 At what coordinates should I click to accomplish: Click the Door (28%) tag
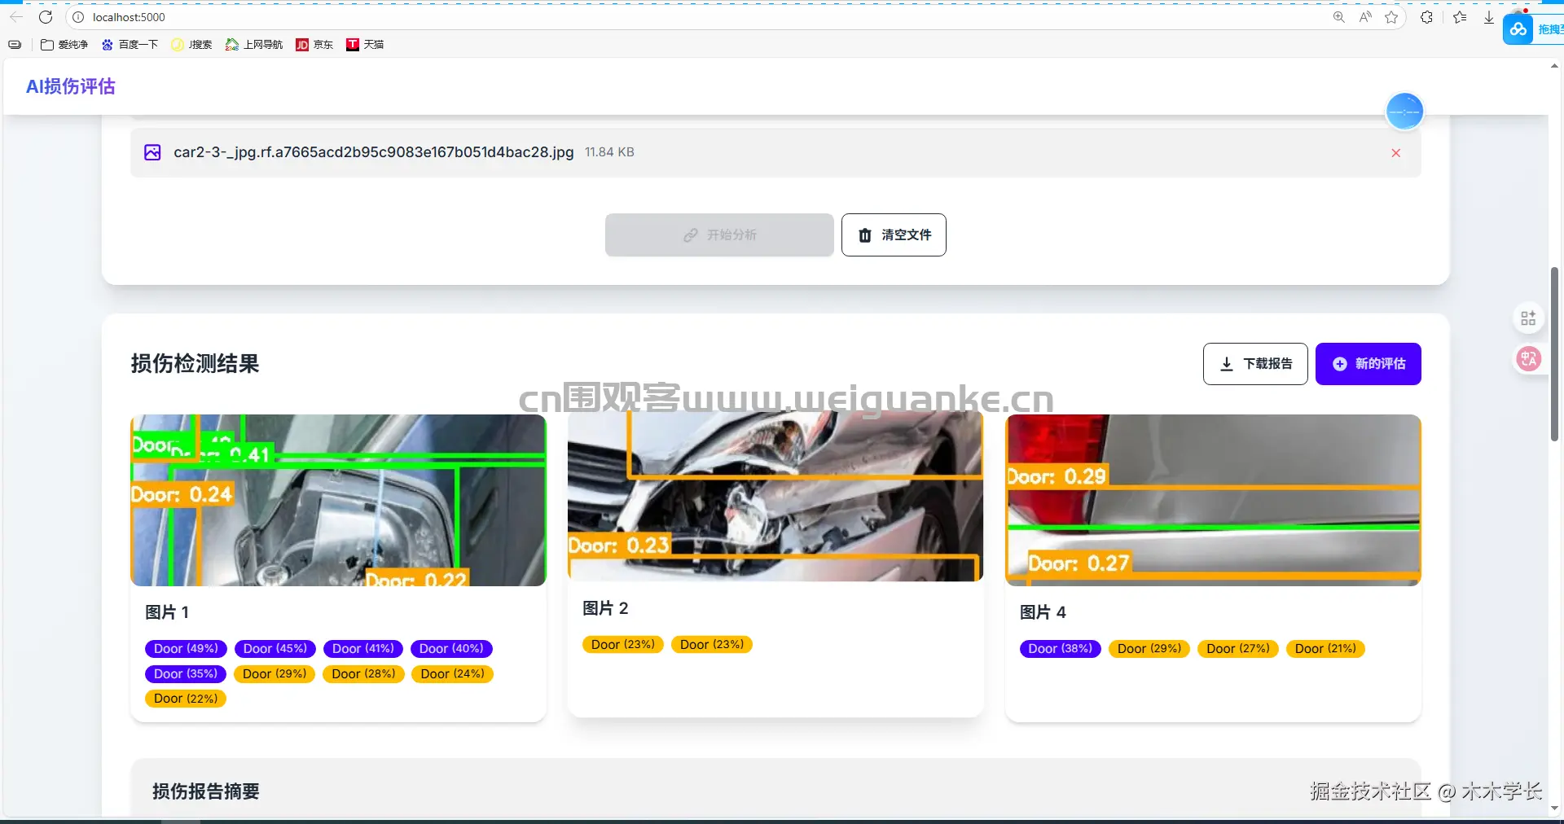[363, 674]
